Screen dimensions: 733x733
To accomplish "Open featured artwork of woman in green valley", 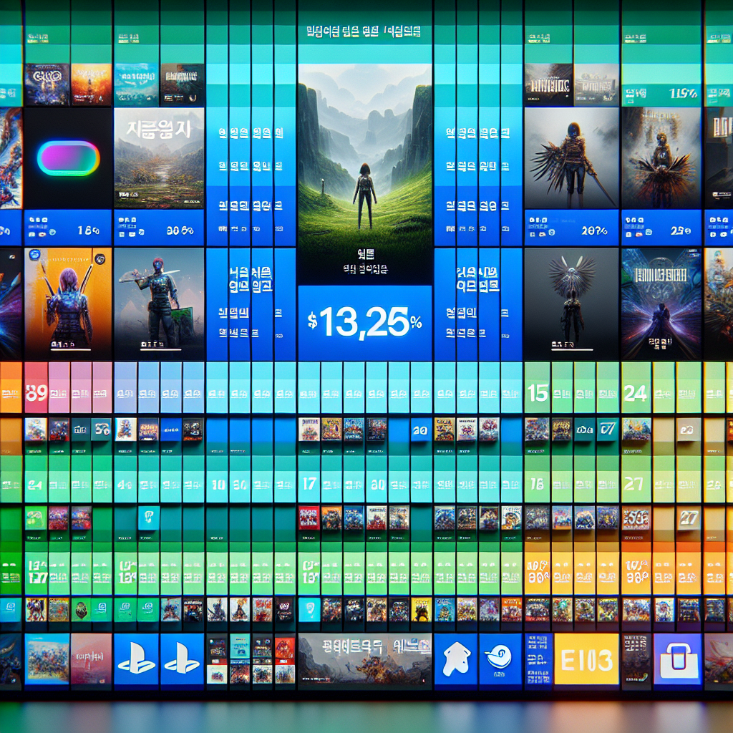I will [x=364, y=174].
